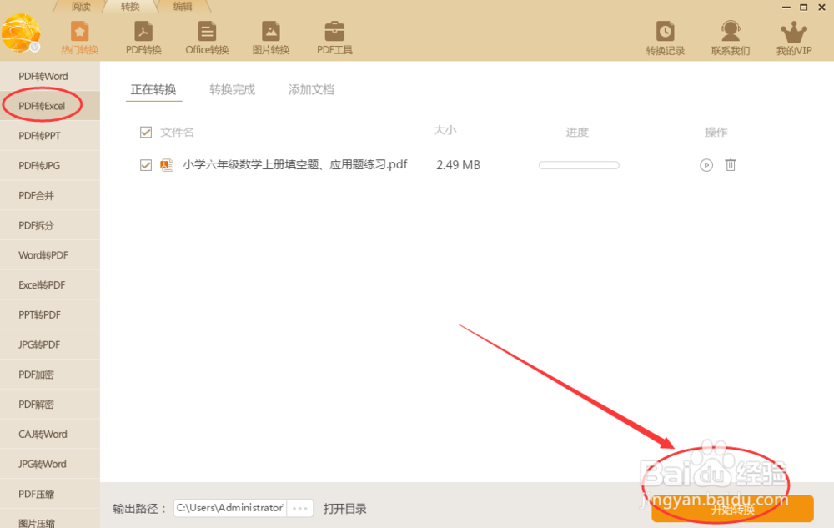Image resolution: width=834 pixels, height=528 pixels.
Task: Switch to the 编辑 tab
Action: coord(182,7)
